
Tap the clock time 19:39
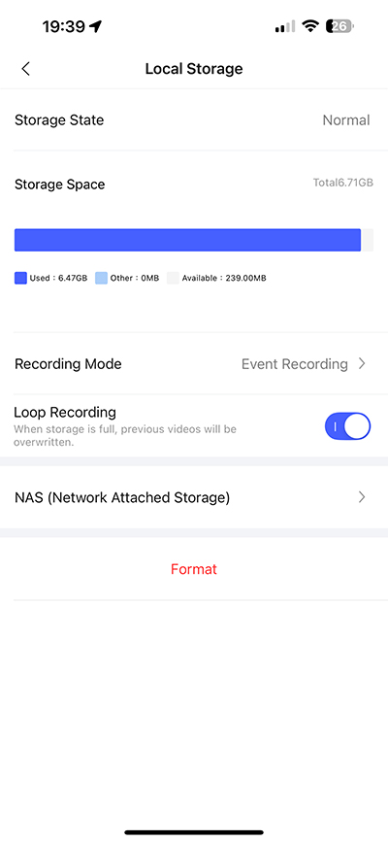[65, 26]
